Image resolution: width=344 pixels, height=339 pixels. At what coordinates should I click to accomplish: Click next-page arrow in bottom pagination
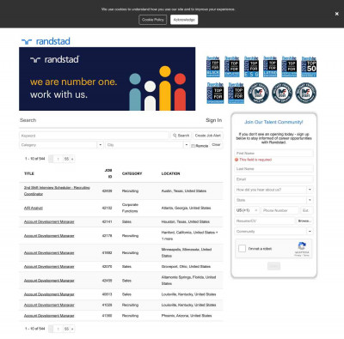[x=72, y=329]
